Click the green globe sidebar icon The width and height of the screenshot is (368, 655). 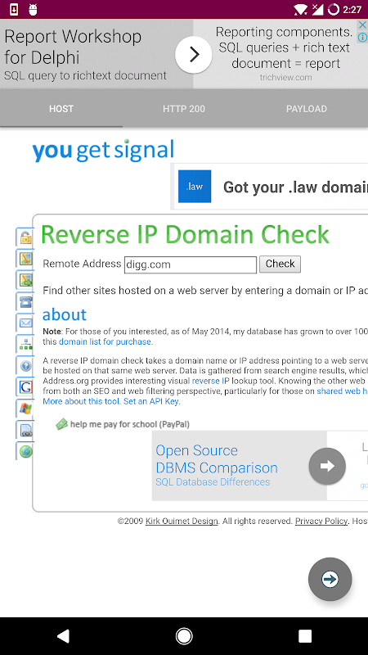pos(25,452)
